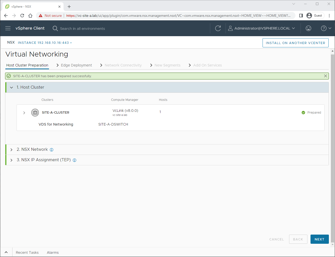Expand the 3. NSX IP Assignment section
Viewport: 335px width, 257px height.
pyautogui.click(x=11, y=160)
